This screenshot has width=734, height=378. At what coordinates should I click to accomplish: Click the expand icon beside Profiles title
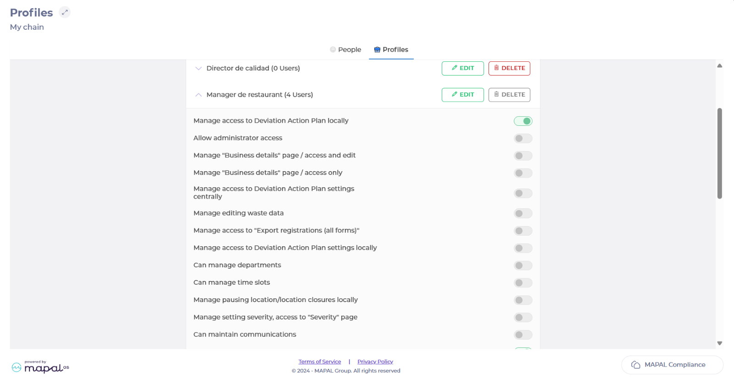tap(65, 12)
